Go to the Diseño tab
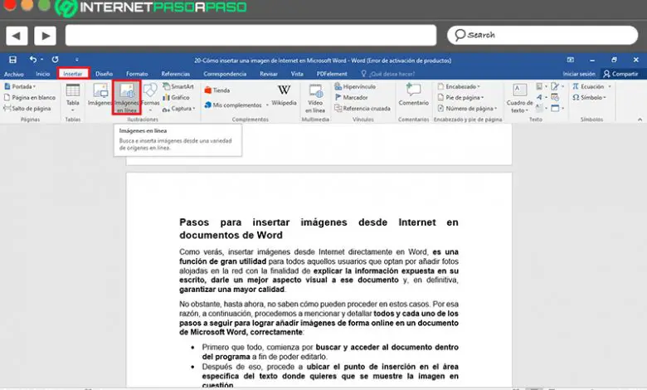This screenshot has height=390, width=647. pos(104,74)
